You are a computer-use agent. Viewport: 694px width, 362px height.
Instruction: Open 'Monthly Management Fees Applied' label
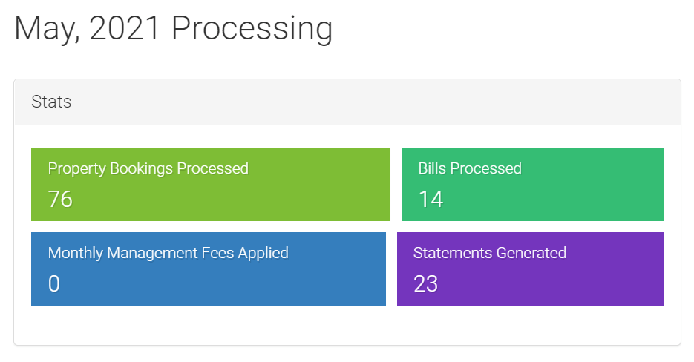[168, 253]
